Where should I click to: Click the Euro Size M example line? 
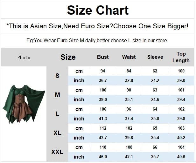pos(98,41)
